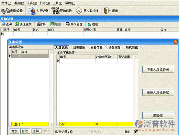Click the 增加 device button
This screenshot has width=179, height=135.
14,131
